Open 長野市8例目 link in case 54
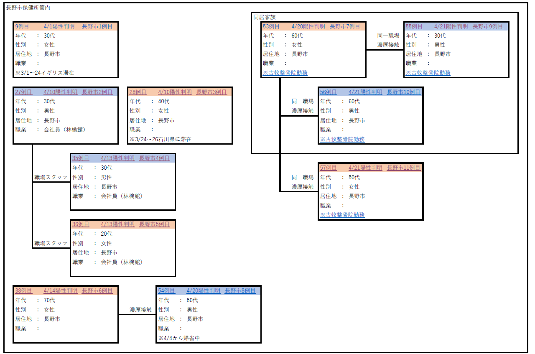Image resolution: width=535 pixels, height=354 pixels. coord(240,290)
